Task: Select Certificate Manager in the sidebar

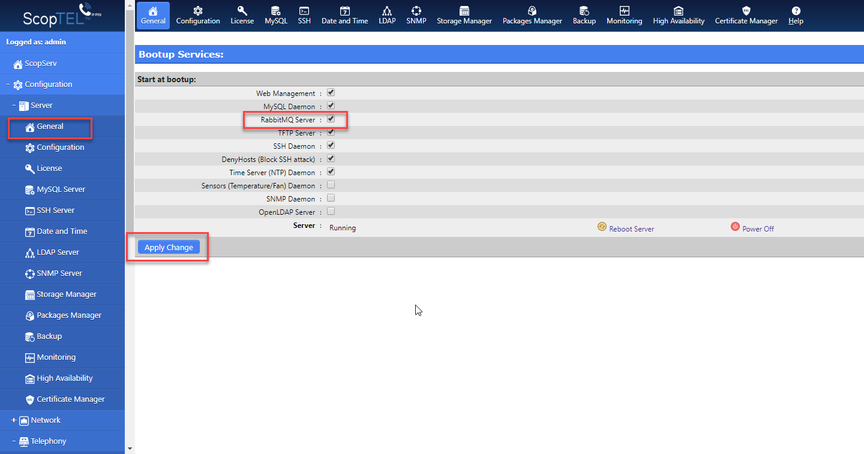Action: 62,399
